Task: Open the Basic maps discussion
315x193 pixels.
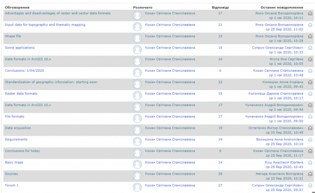Action: pos(14,163)
